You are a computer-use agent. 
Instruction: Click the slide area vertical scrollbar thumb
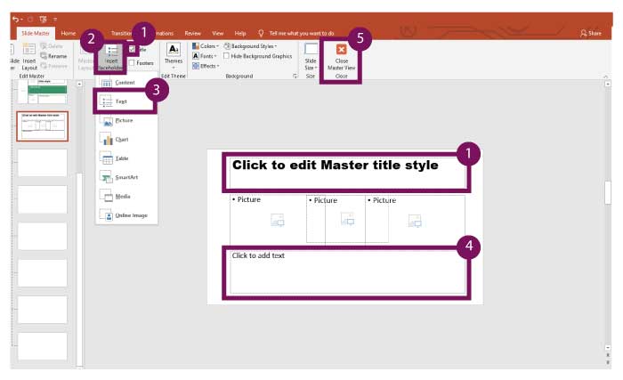tap(608, 193)
